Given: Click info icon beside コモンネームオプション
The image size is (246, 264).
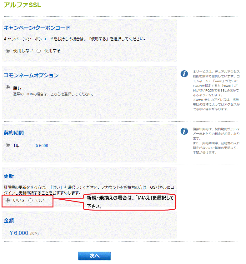Looking at the screenshot, I should [x=184, y=74].
